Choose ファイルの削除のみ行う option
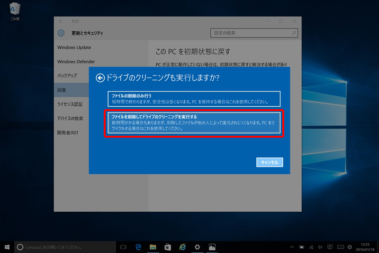Image resolution: width=379 pixels, height=253 pixels. click(194, 99)
